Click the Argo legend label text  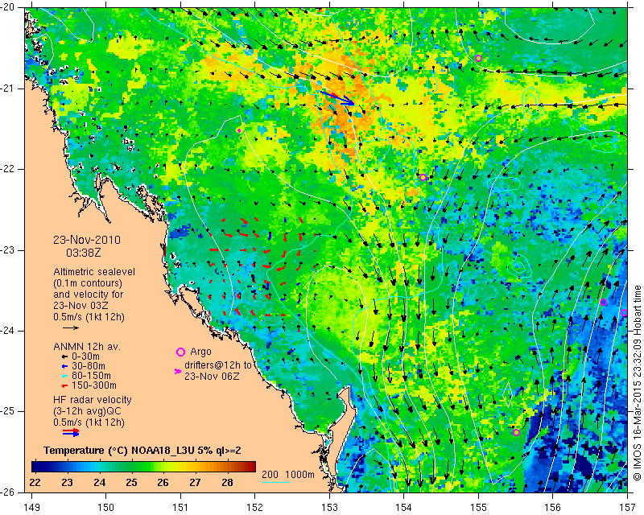200,352
